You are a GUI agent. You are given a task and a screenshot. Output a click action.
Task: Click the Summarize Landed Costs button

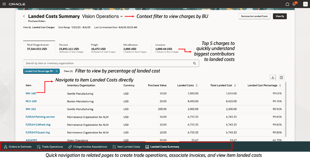click(254, 16)
